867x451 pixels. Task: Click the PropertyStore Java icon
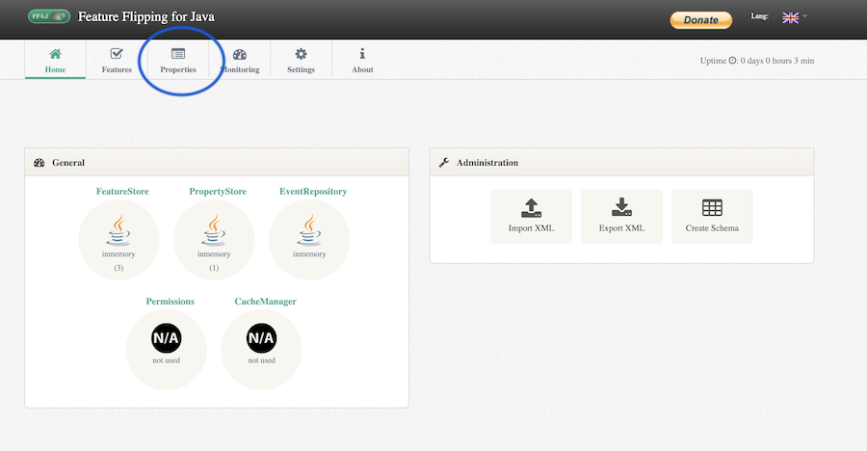point(214,231)
